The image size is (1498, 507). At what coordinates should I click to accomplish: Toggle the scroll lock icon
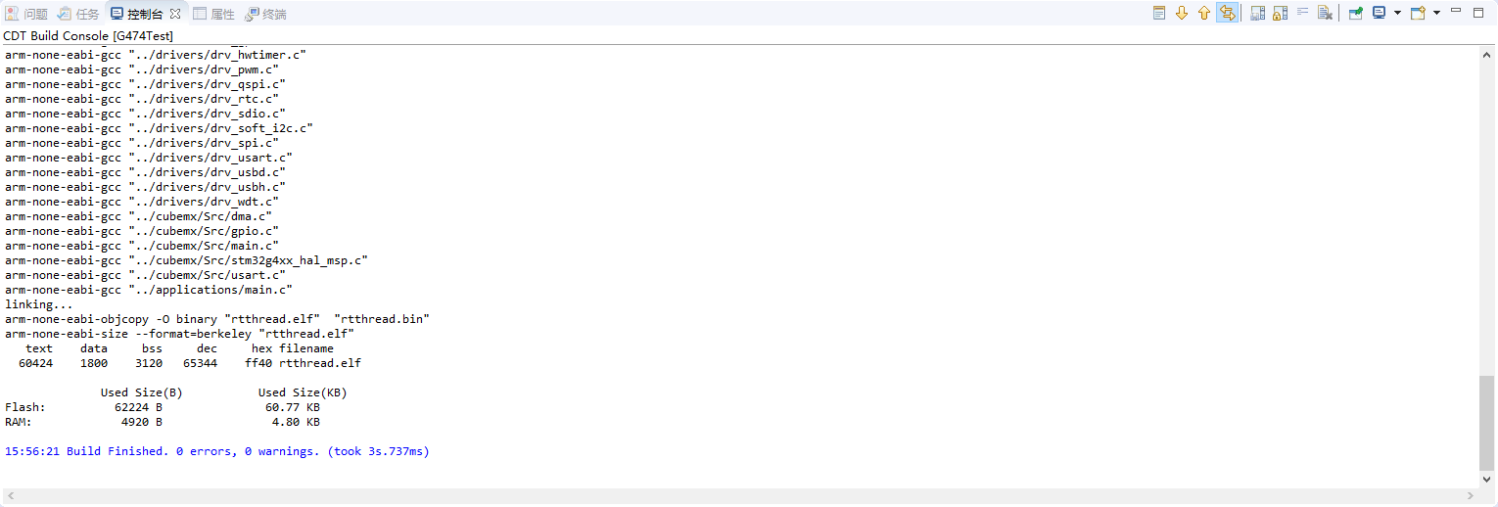[1280, 13]
